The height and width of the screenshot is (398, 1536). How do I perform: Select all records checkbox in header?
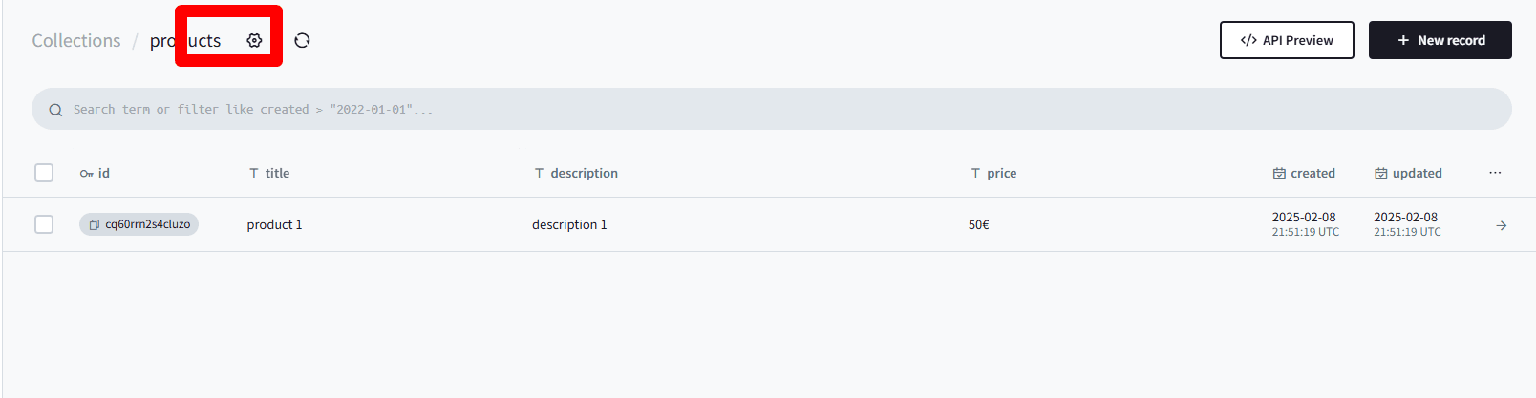pyautogui.click(x=44, y=173)
